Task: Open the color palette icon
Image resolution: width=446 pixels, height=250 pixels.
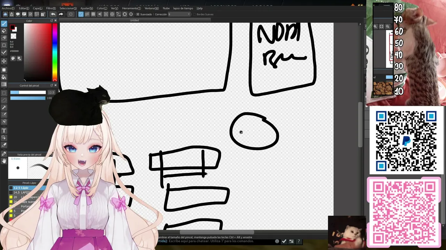Action: point(13,59)
